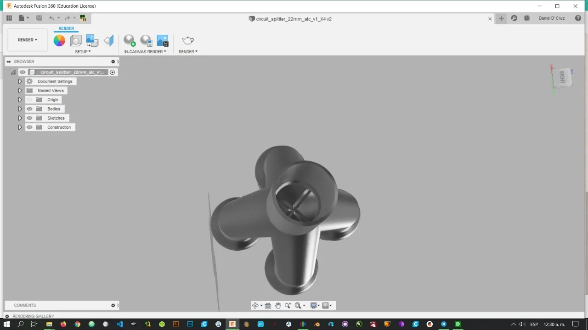
Task: Expand the Bodies folder
Action: (x=20, y=109)
